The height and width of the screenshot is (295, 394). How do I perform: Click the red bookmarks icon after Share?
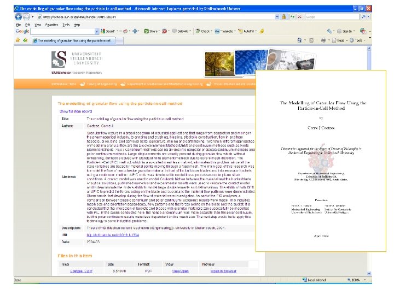coord(165,31)
